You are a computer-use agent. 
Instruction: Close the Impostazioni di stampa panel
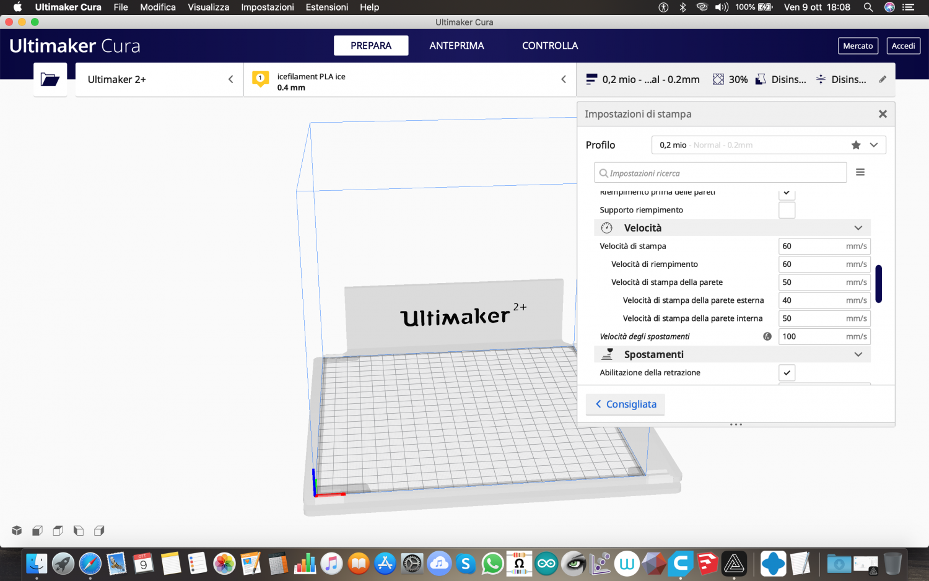click(x=883, y=114)
